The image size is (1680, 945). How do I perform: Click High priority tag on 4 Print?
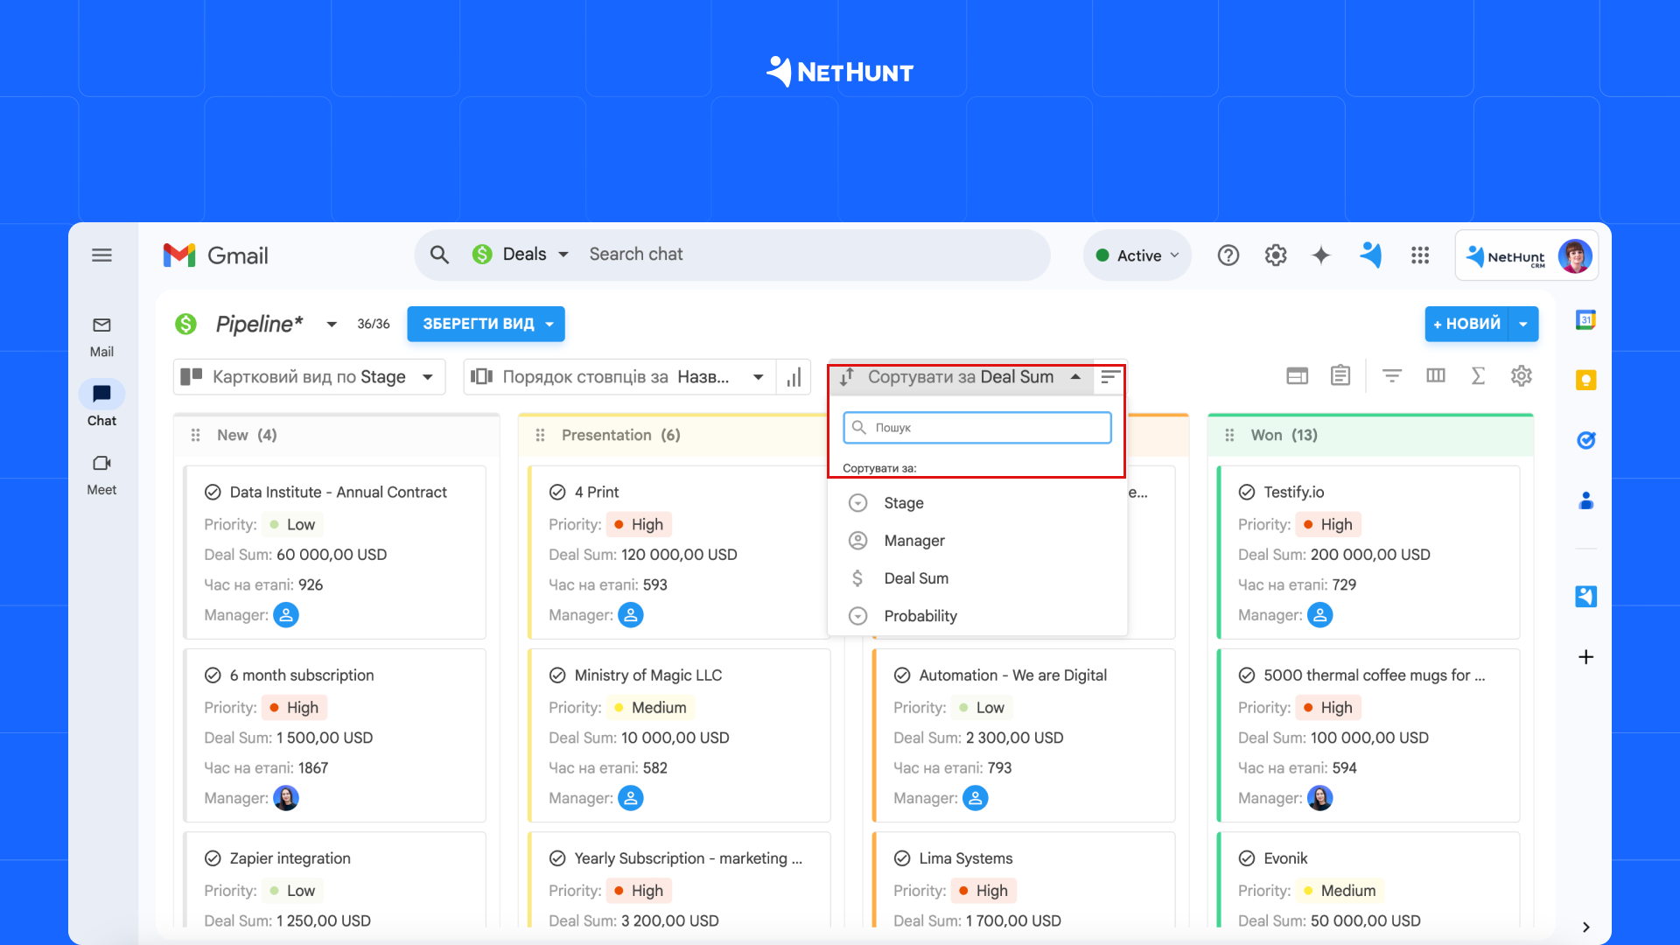click(x=639, y=525)
